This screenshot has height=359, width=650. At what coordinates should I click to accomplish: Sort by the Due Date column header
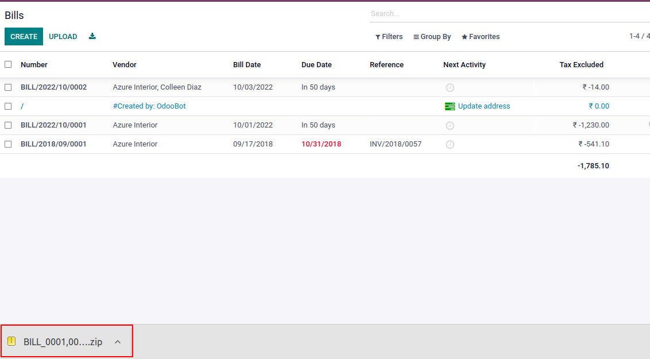pos(316,65)
